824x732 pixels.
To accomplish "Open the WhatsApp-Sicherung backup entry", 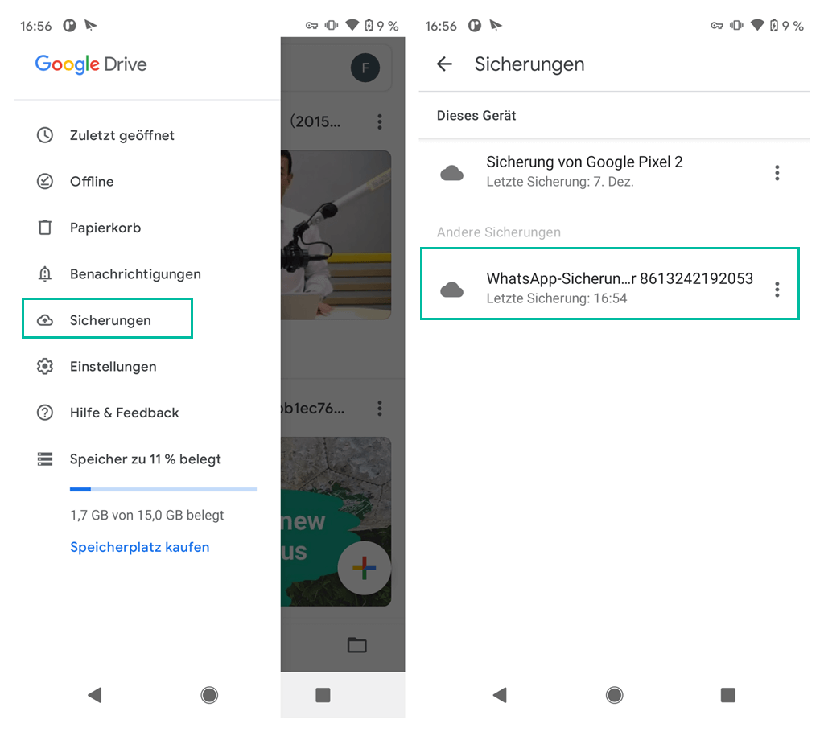I will pyautogui.click(x=610, y=284).
